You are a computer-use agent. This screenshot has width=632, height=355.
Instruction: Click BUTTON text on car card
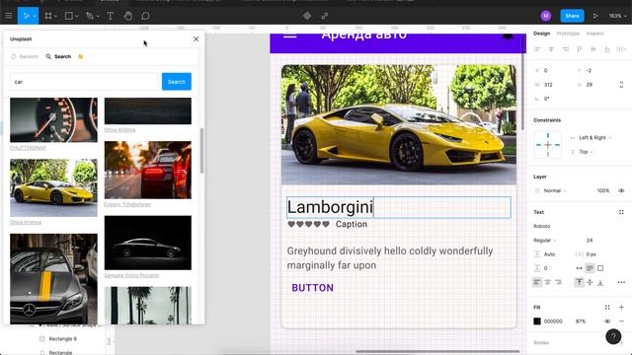coord(312,288)
